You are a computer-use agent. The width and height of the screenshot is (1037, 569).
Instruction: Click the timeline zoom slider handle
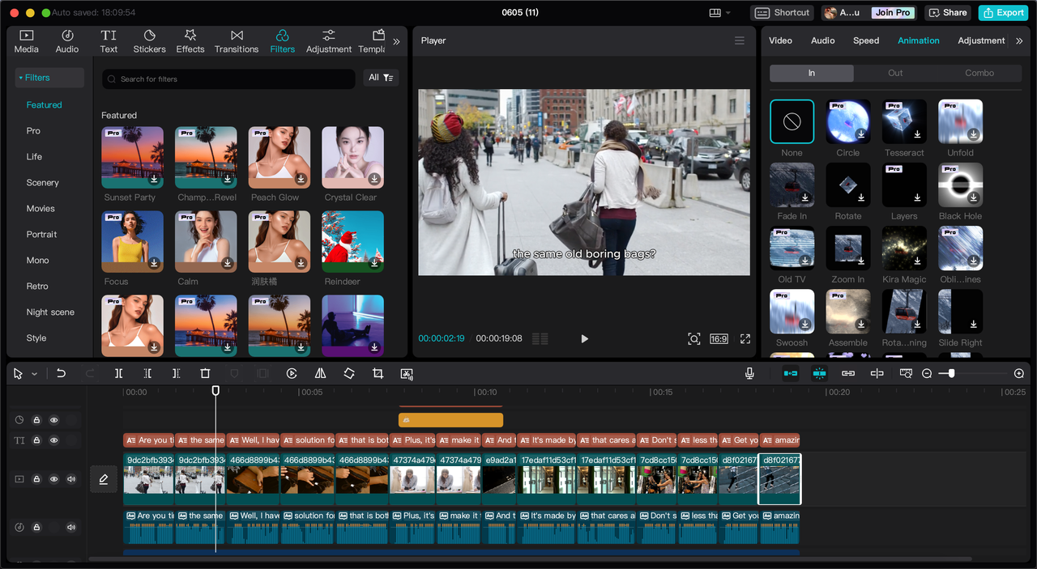951,373
